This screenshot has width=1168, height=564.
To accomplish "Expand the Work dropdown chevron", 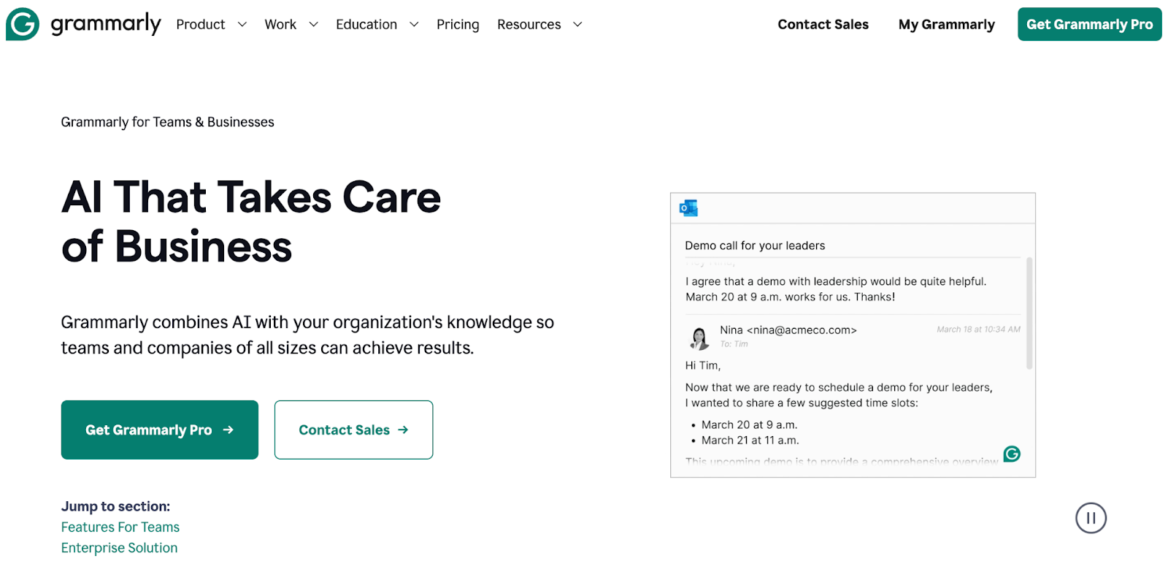I will (314, 24).
